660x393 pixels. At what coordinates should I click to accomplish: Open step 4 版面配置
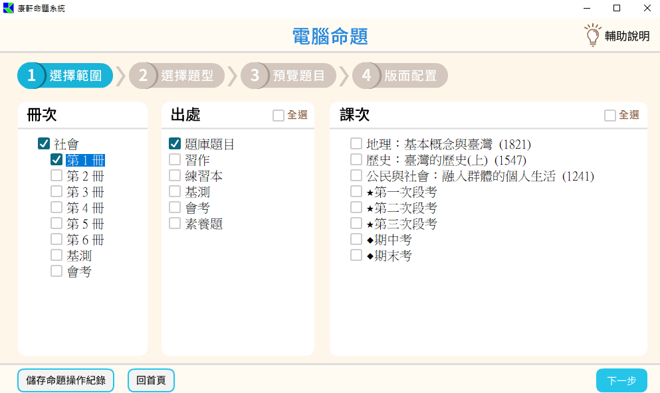pos(400,76)
